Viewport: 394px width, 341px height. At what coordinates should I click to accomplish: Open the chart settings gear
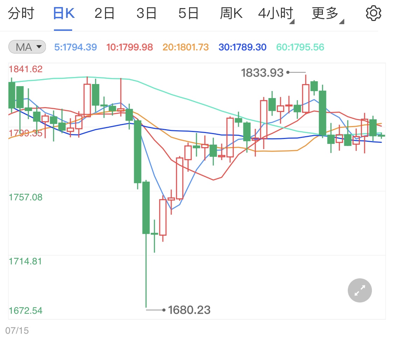pos(373,13)
